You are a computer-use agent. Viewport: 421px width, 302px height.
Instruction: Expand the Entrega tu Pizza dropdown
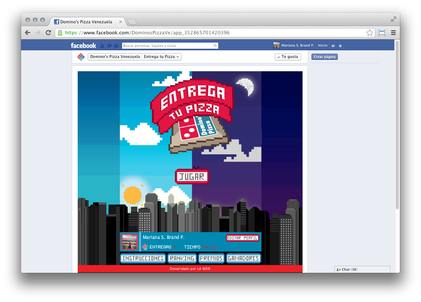[x=162, y=57]
